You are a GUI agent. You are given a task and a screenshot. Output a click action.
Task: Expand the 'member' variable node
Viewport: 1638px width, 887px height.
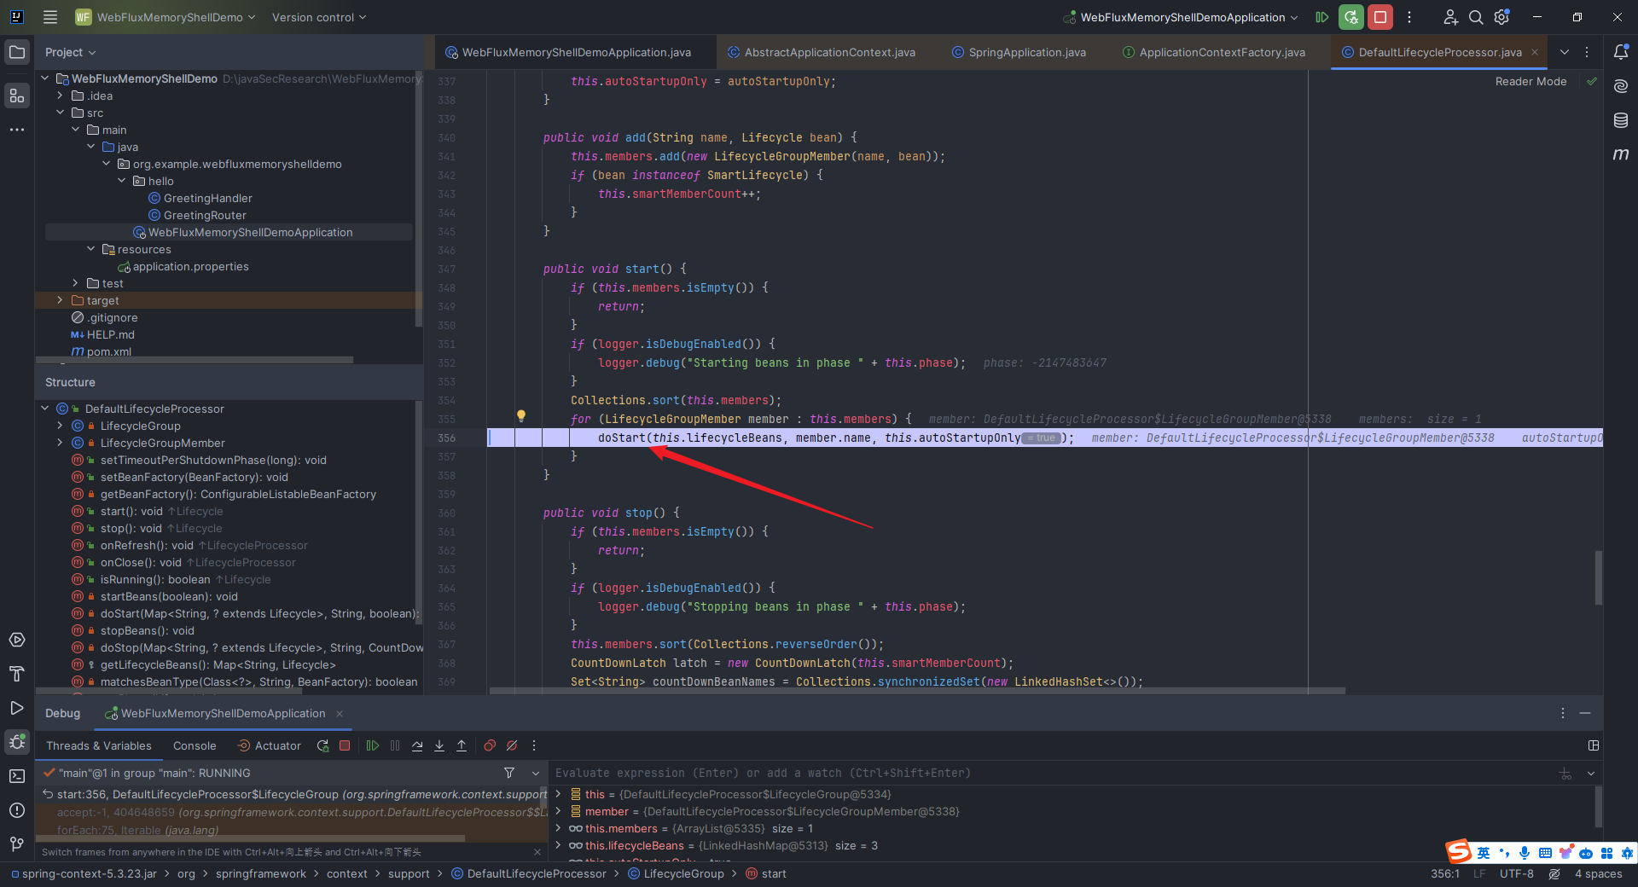559,811
